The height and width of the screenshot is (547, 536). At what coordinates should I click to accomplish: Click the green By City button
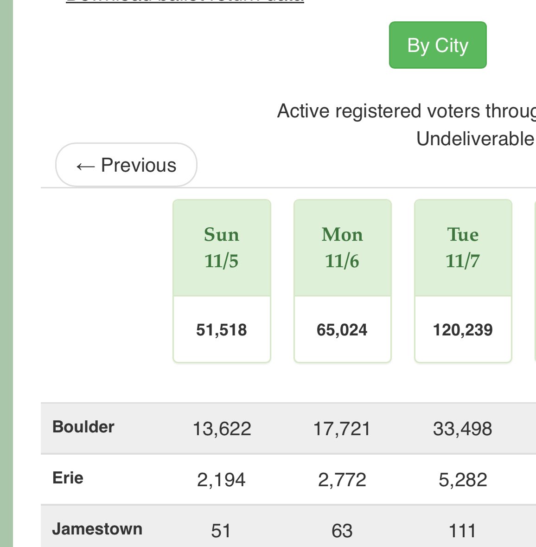pos(438,45)
